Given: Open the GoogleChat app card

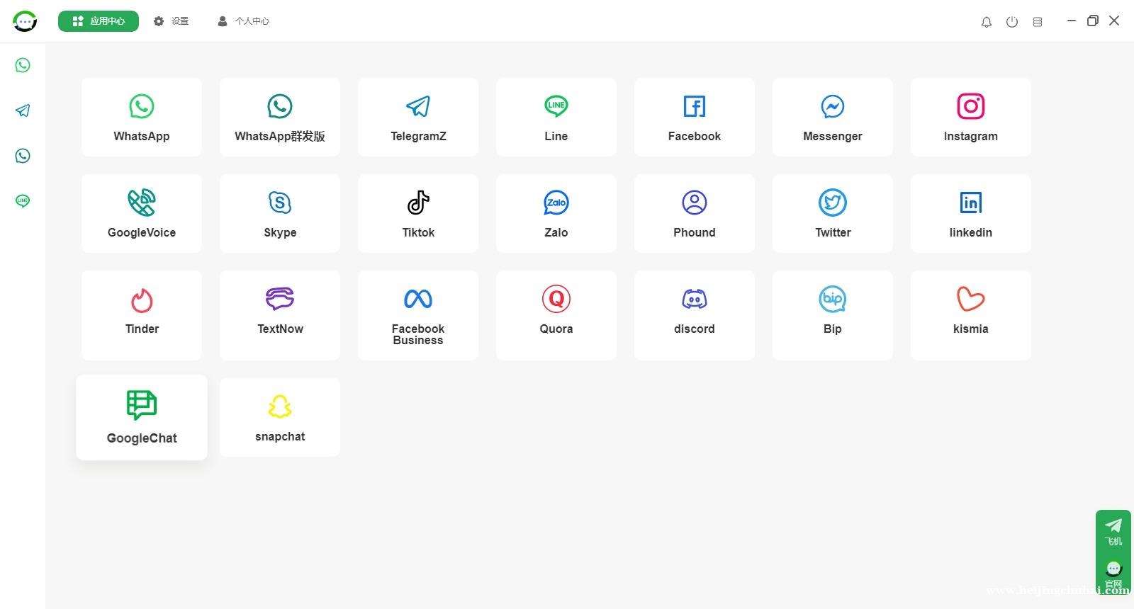Looking at the screenshot, I should tap(142, 417).
